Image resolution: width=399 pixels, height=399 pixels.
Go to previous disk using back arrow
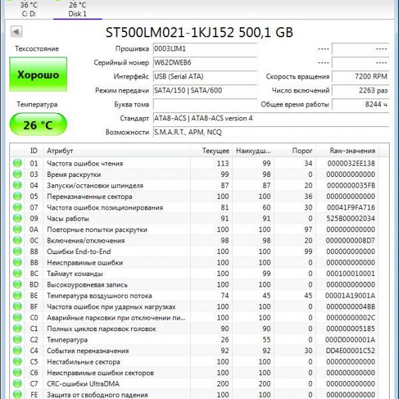(16, 32)
